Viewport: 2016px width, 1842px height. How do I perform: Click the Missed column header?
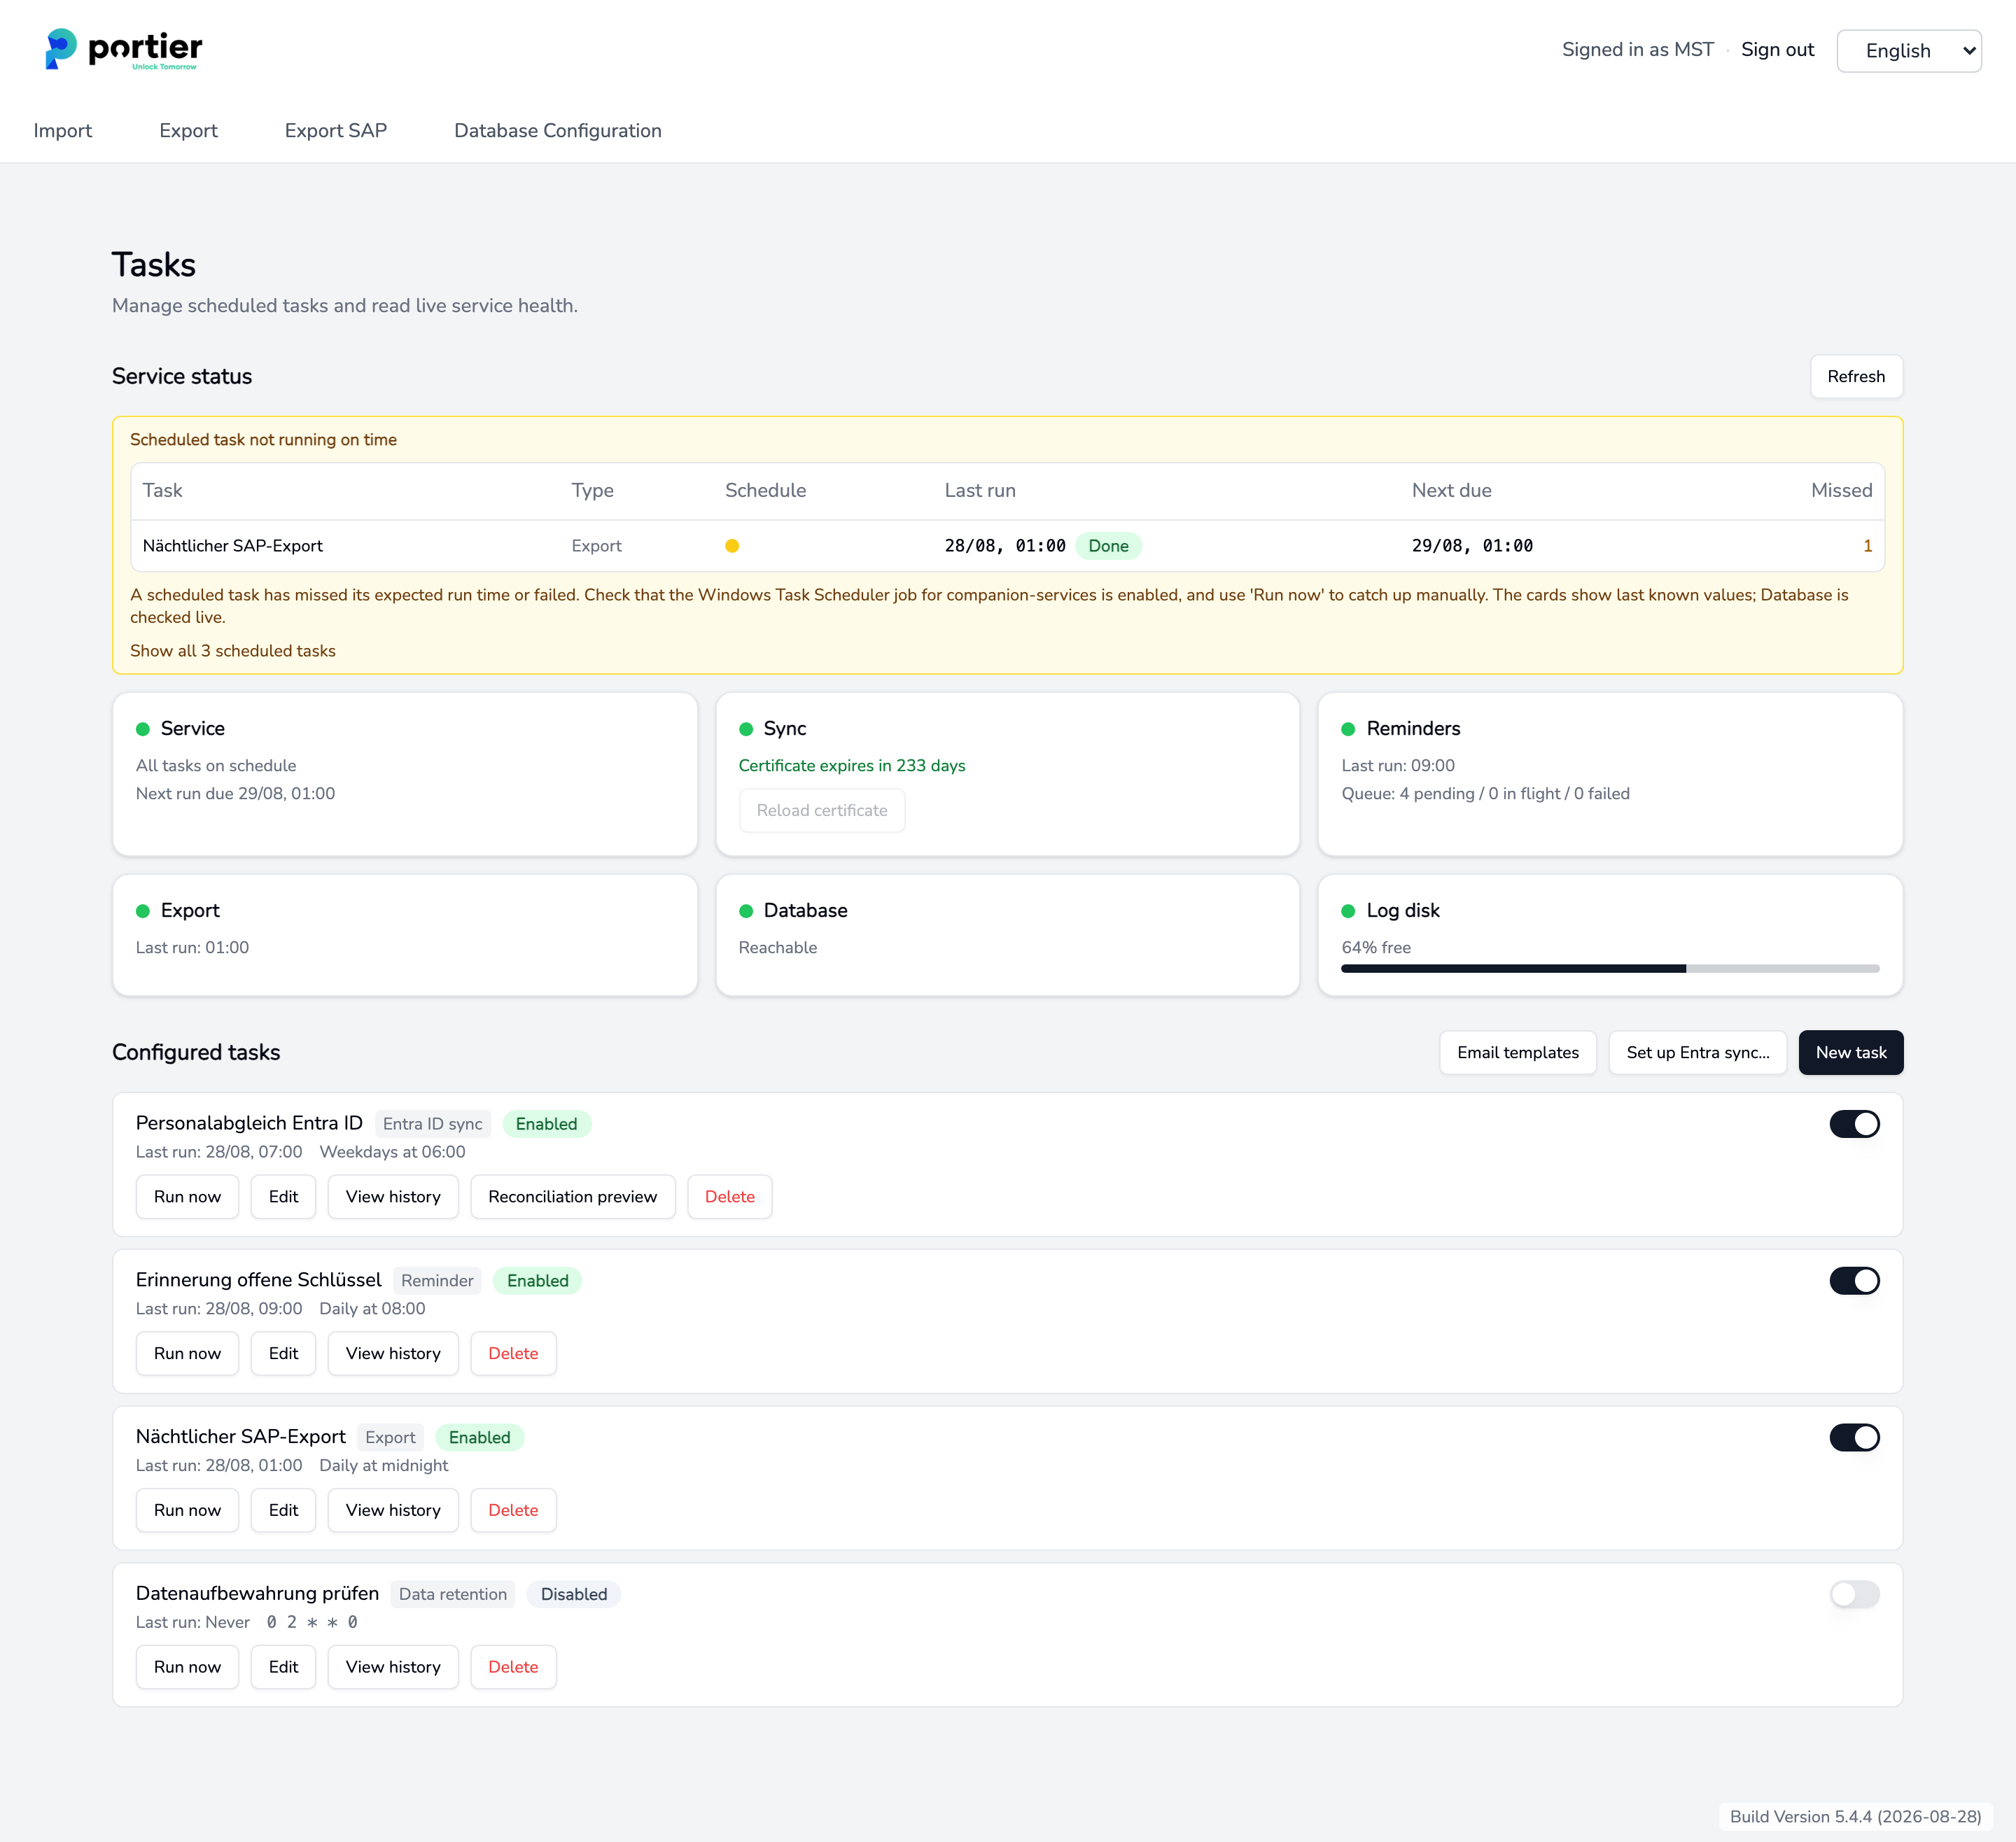[1841, 491]
